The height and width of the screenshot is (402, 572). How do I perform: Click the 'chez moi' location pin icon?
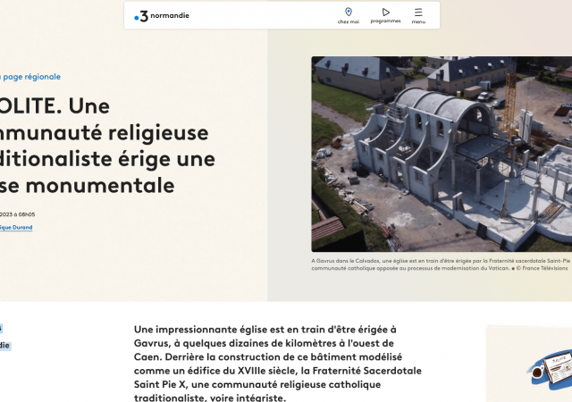(348, 13)
